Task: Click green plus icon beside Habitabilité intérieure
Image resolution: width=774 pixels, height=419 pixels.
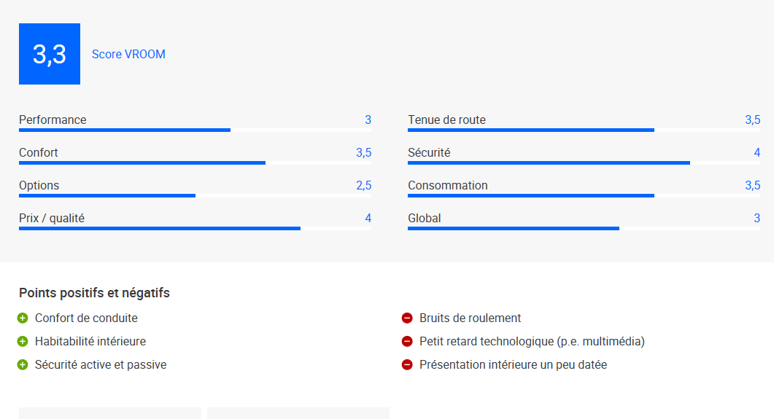Action: [x=23, y=341]
